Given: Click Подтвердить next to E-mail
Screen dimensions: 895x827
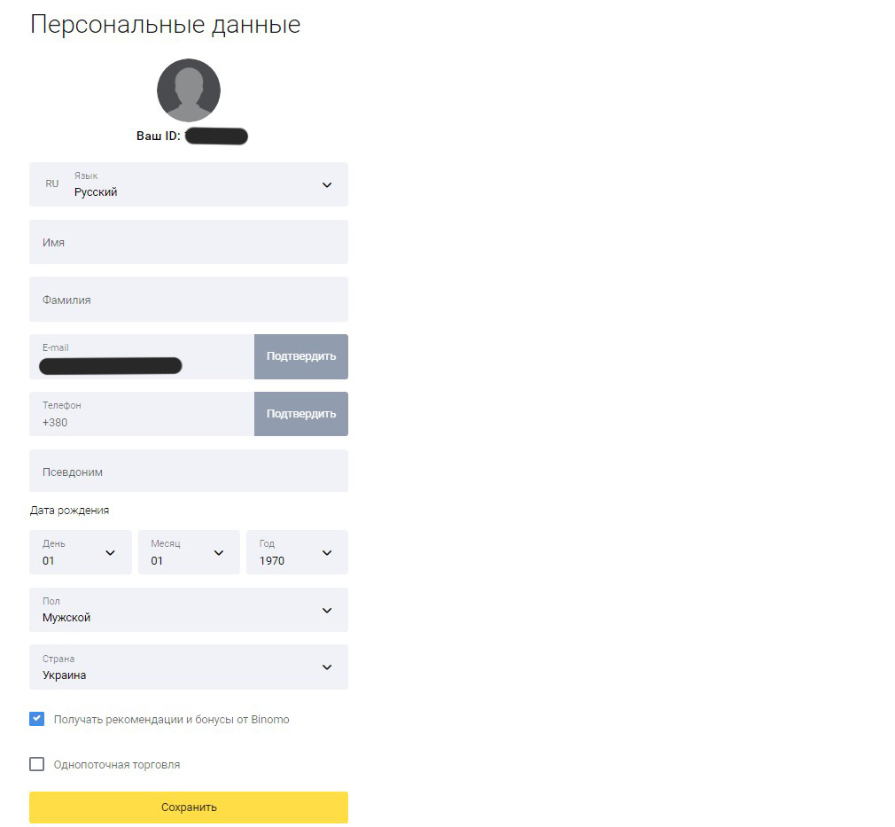Looking at the screenshot, I should (300, 356).
